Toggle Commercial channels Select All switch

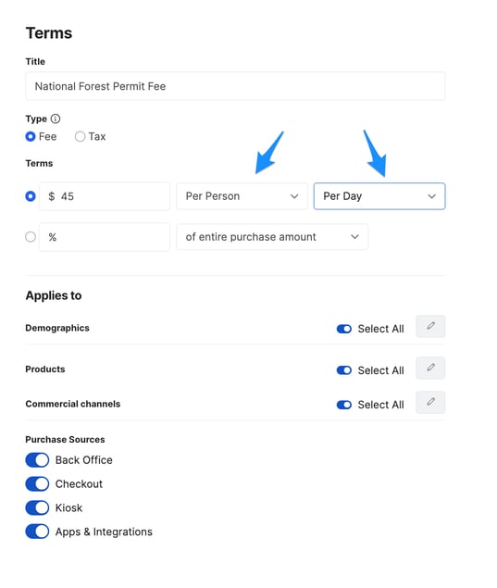[344, 405]
